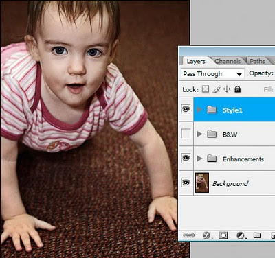Click the lock all padlock icon
The height and width of the screenshot is (258, 275).
click(238, 89)
